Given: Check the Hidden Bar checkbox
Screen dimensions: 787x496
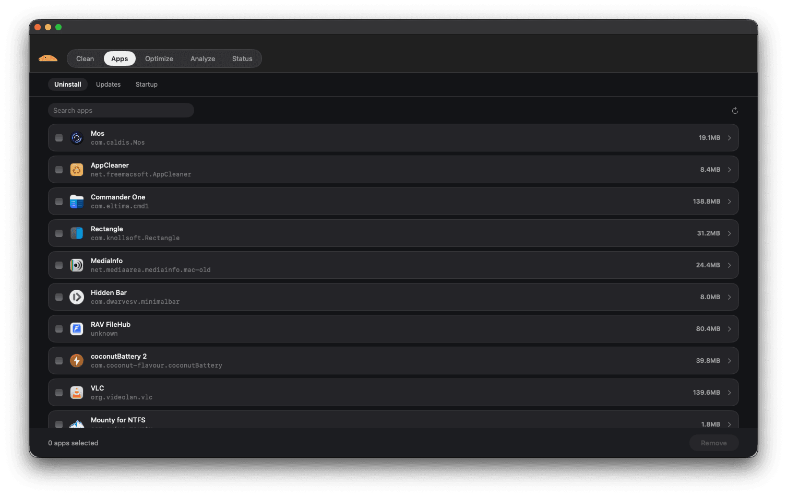Looking at the screenshot, I should [59, 297].
